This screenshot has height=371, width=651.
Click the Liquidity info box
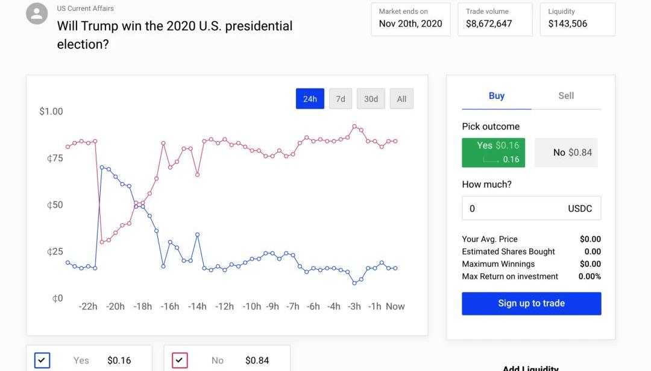(x=577, y=19)
